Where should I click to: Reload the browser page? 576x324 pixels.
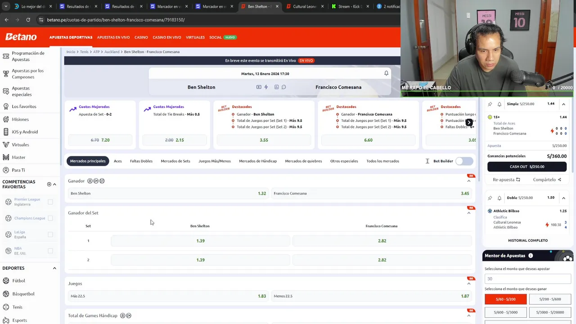coord(28,20)
